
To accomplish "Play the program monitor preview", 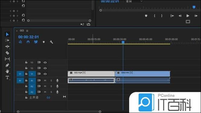I will (188, 16).
